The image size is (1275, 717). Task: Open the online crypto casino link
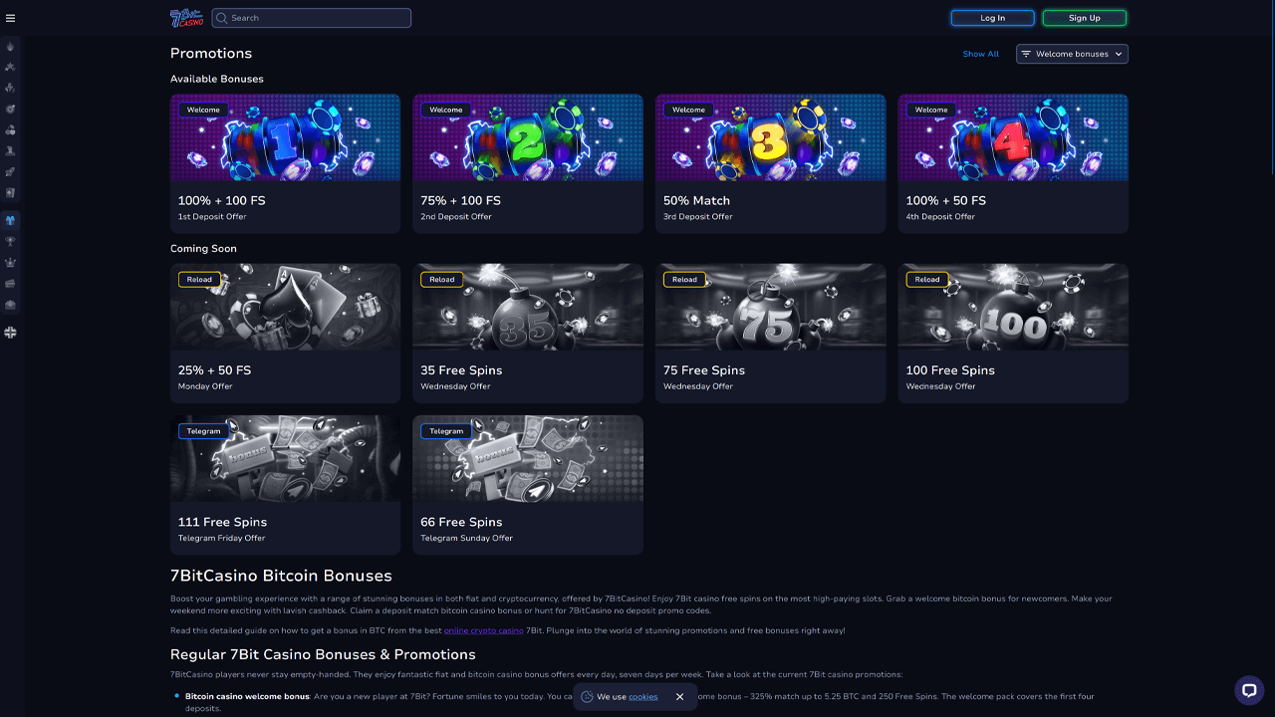(483, 630)
